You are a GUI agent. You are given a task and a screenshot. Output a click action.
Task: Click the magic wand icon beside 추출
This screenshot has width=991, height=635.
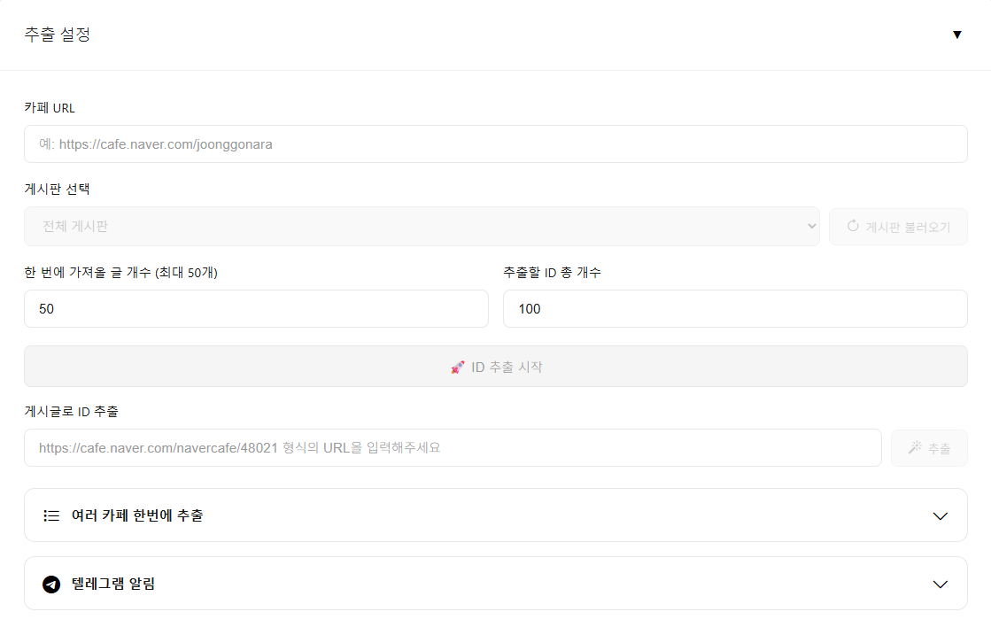point(915,448)
